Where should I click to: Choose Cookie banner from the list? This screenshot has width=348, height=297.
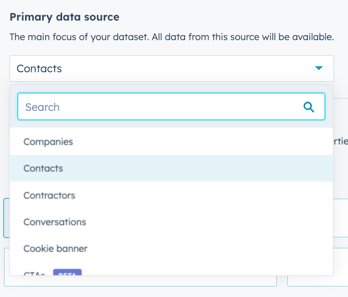(55, 248)
